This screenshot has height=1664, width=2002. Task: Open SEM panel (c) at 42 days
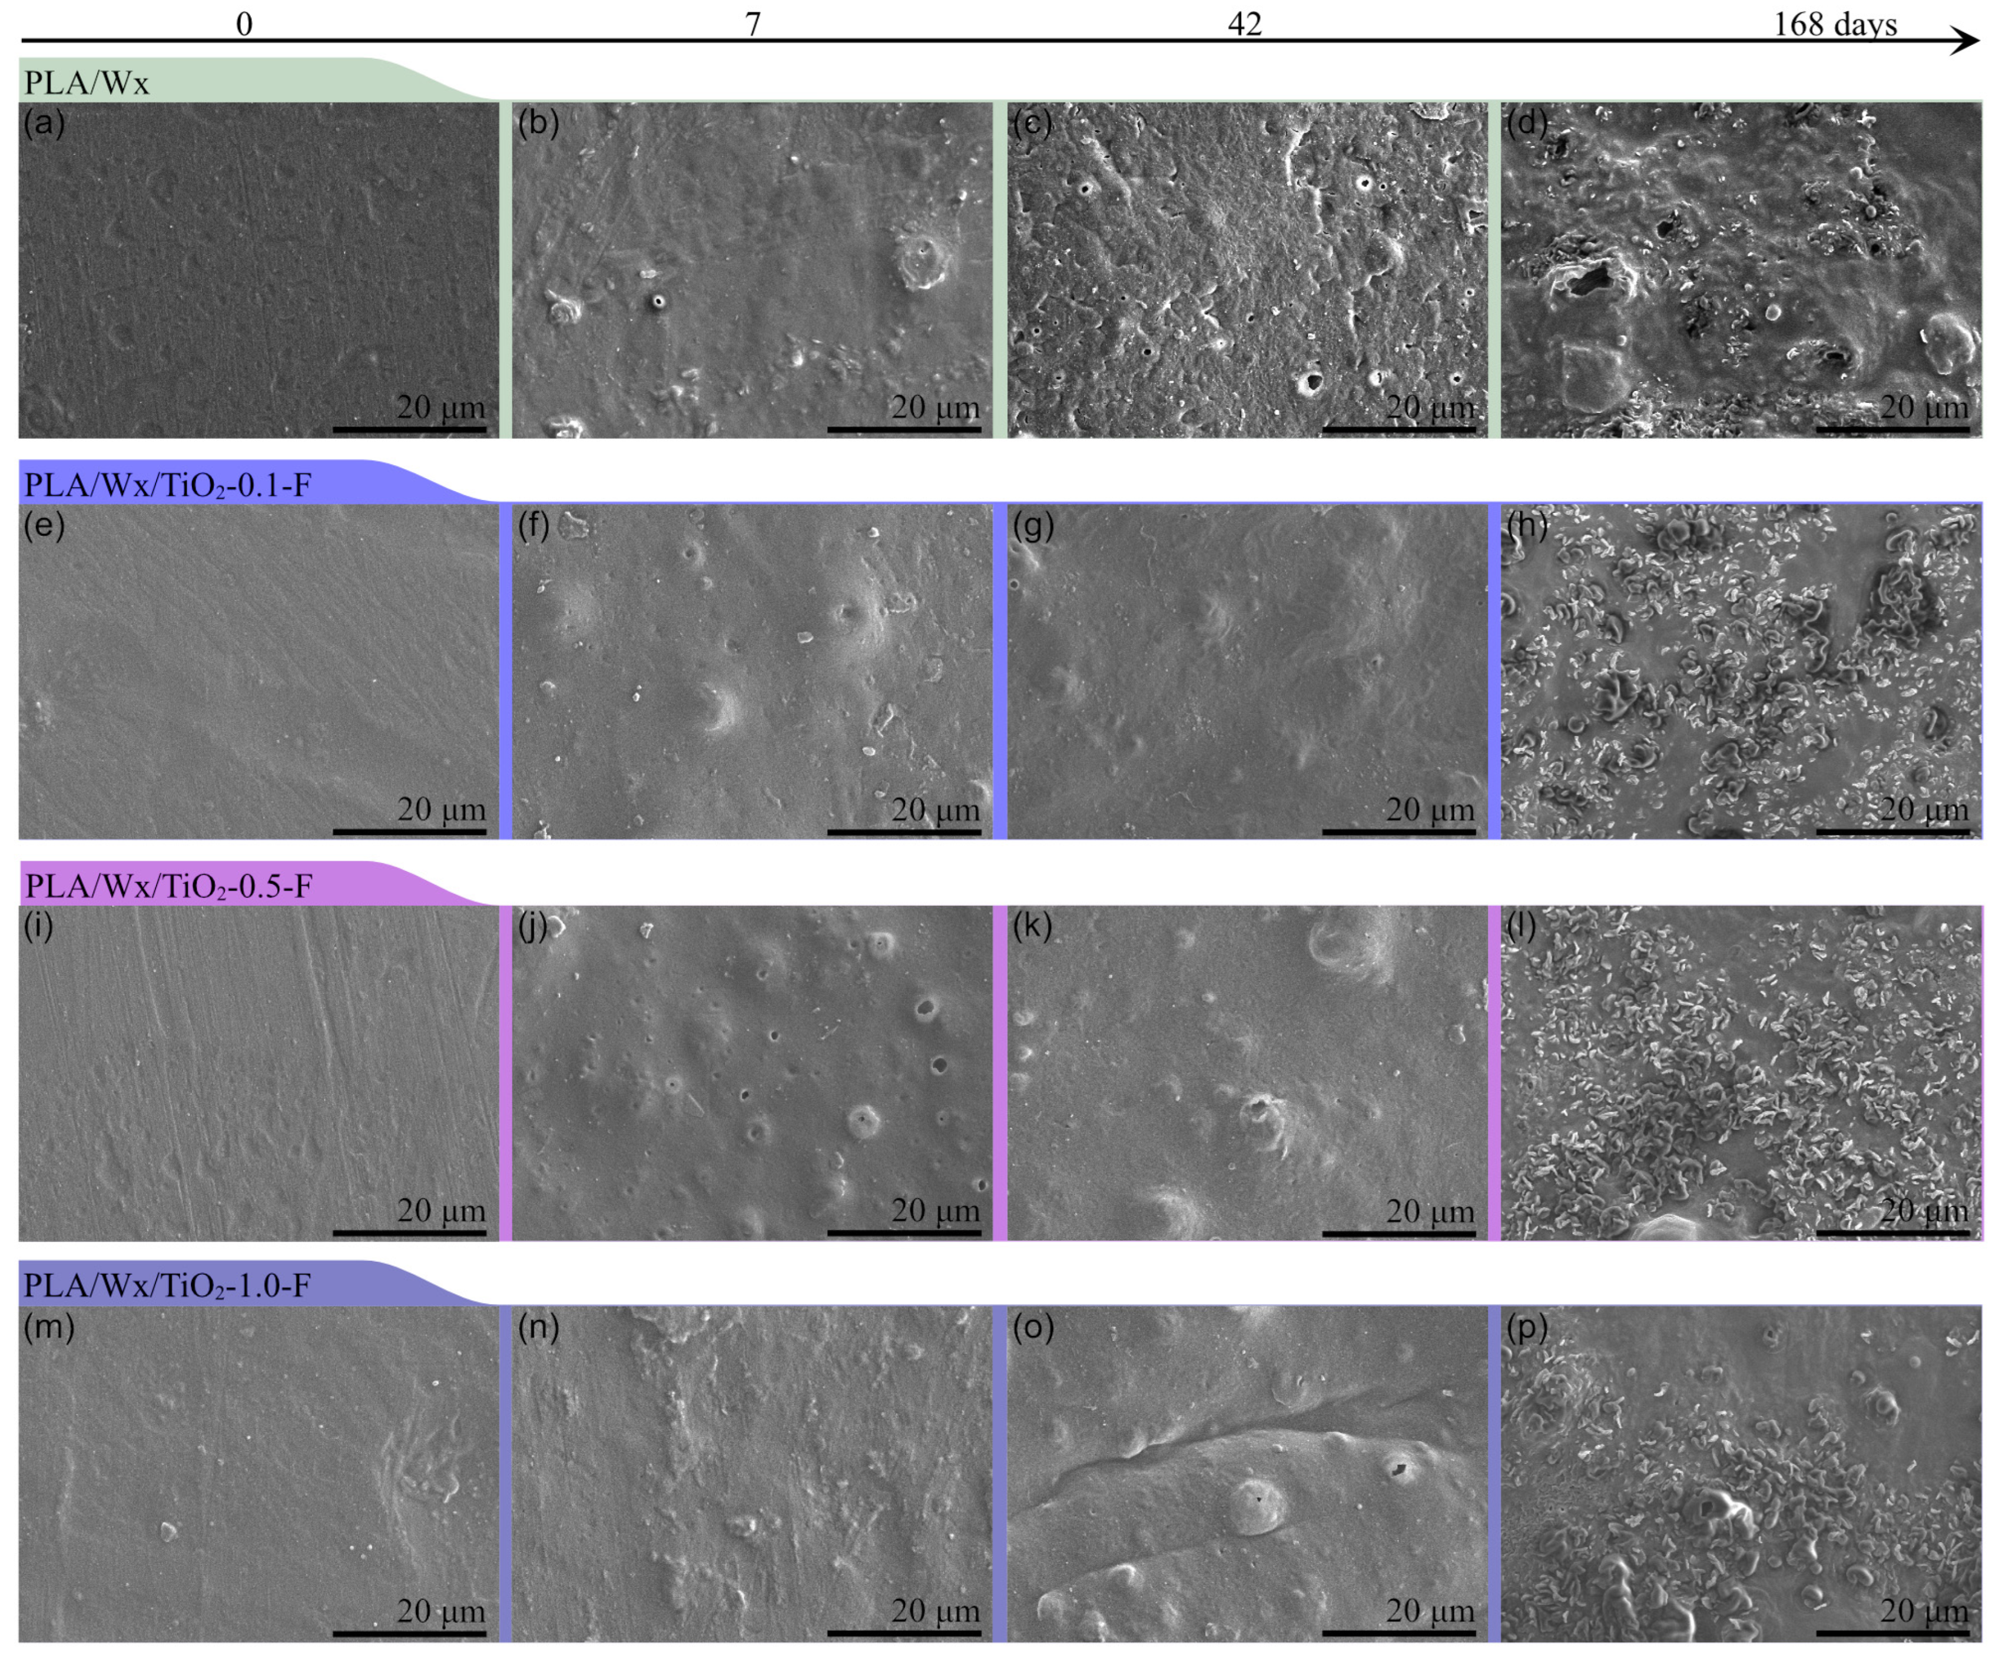(1247, 270)
